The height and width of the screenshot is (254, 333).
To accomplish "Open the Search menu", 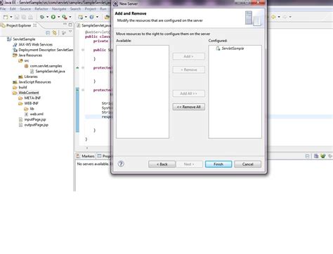I will tap(75, 9).
